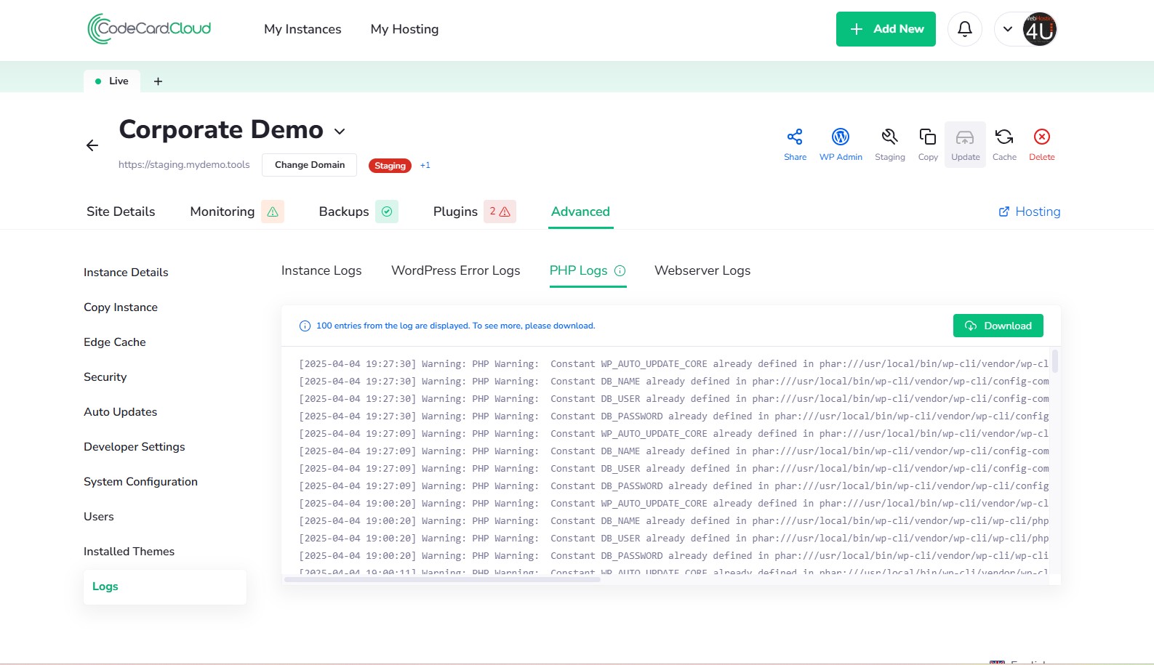Click the Staging tools icon
The height and width of the screenshot is (665, 1154).
tap(889, 137)
